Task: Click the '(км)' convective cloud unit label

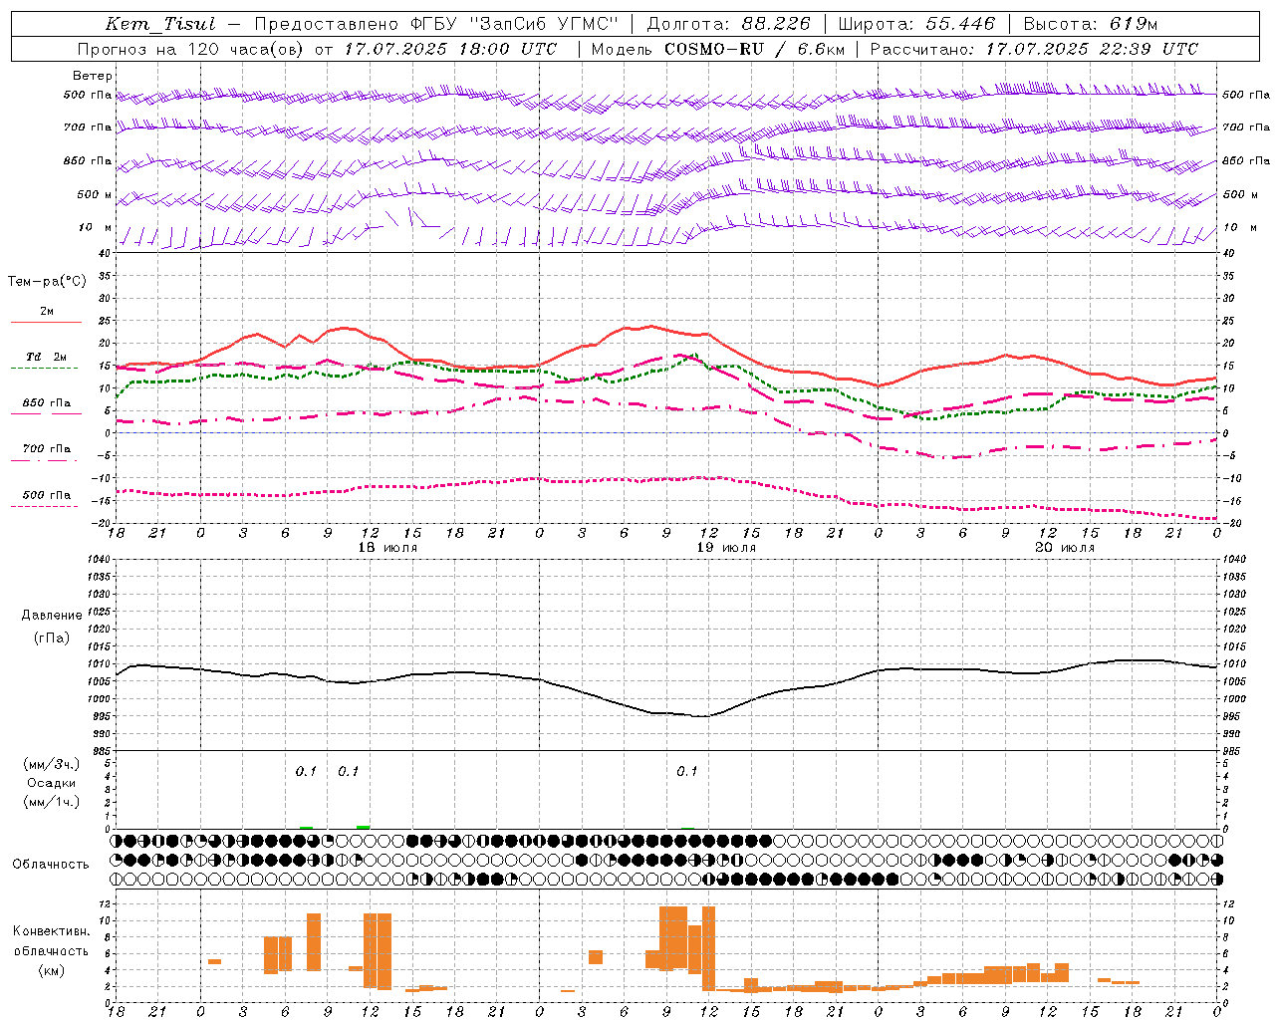Action: click(52, 970)
